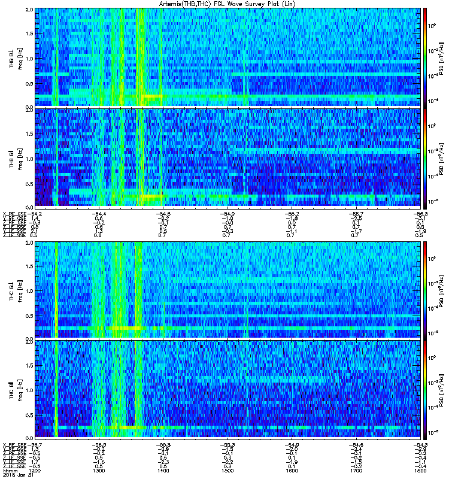Click the "PSD [nT²/Hz]" label of top color bar
The image size is (449, 479).
pyautogui.click(x=442, y=58)
